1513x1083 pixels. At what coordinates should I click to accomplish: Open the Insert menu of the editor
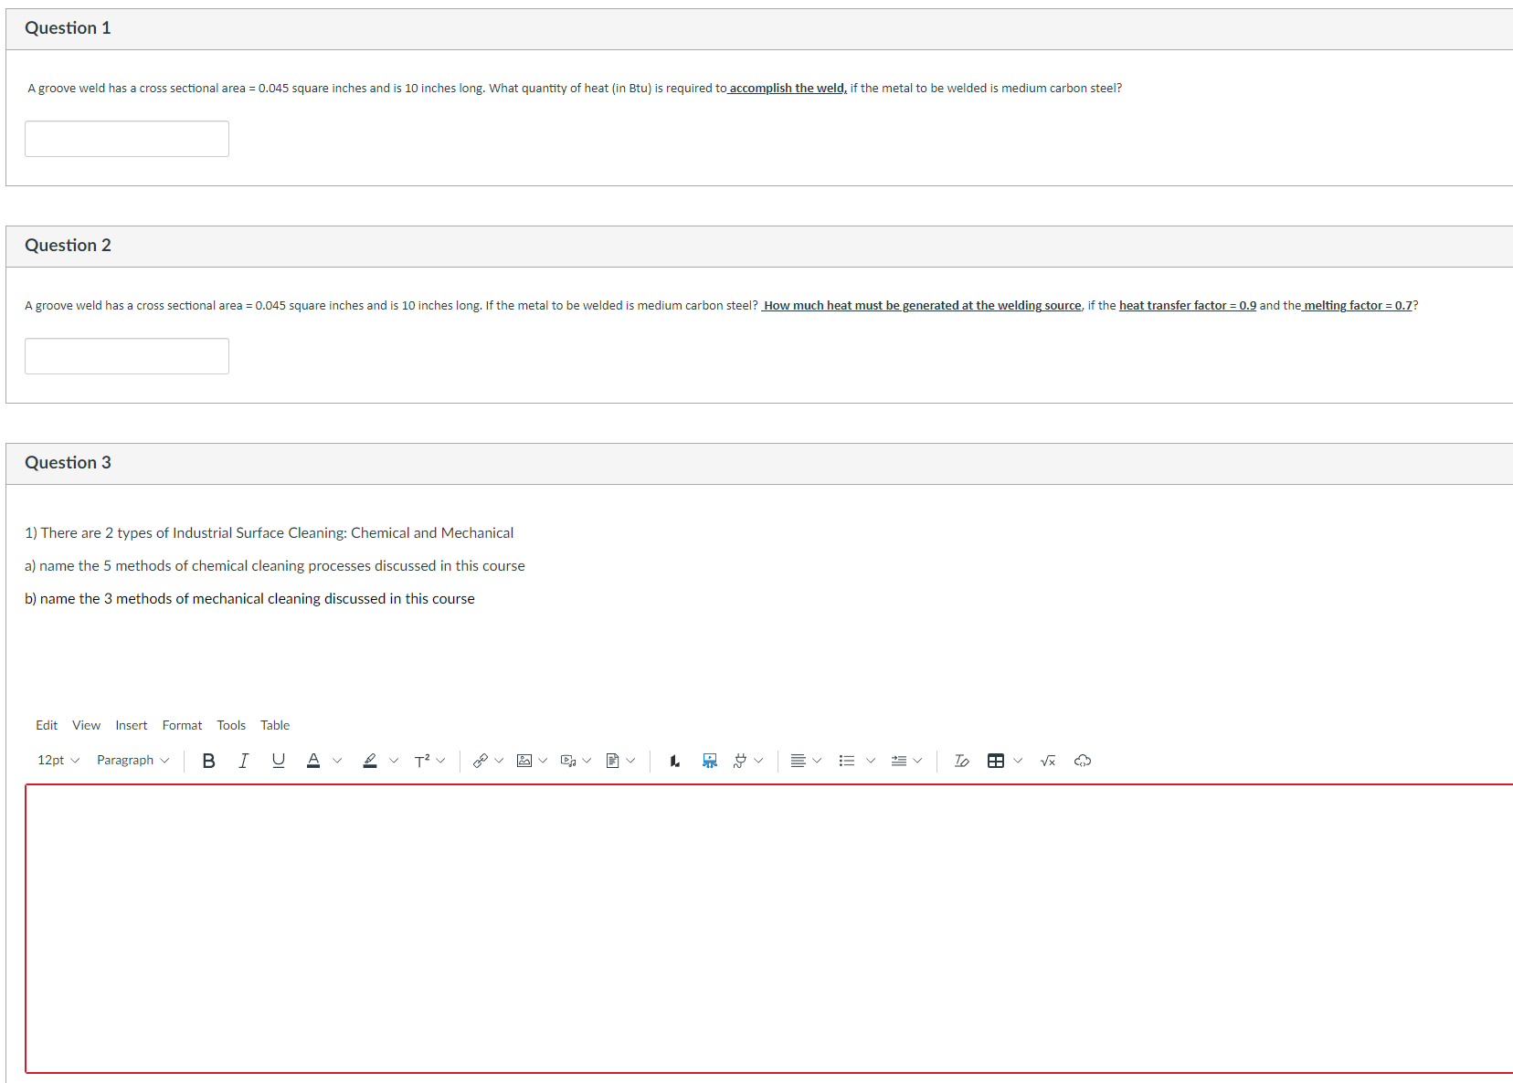[132, 725]
